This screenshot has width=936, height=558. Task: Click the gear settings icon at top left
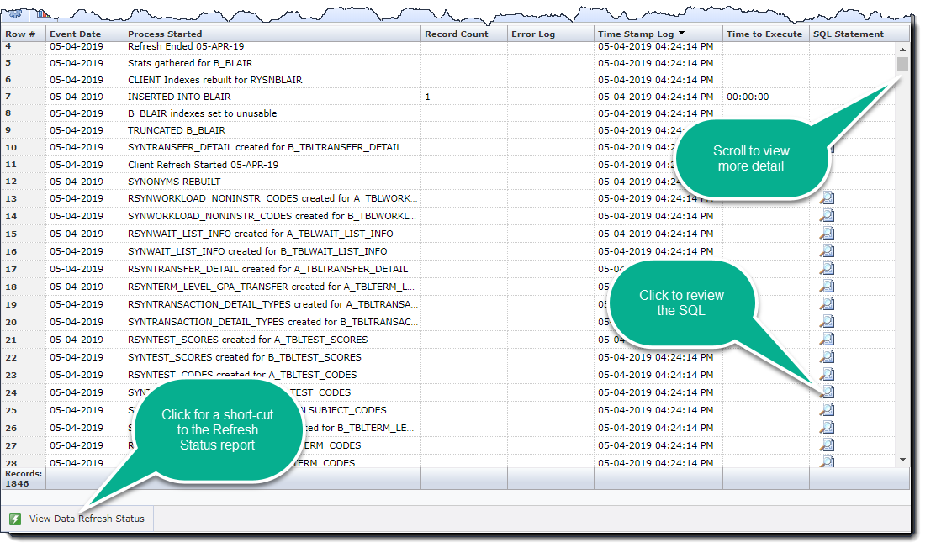pyautogui.click(x=15, y=13)
